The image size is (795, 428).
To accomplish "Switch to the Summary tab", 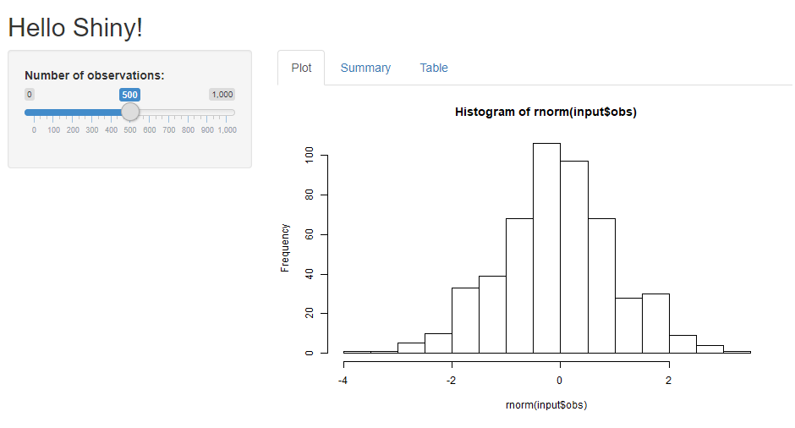I will click(x=365, y=68).
